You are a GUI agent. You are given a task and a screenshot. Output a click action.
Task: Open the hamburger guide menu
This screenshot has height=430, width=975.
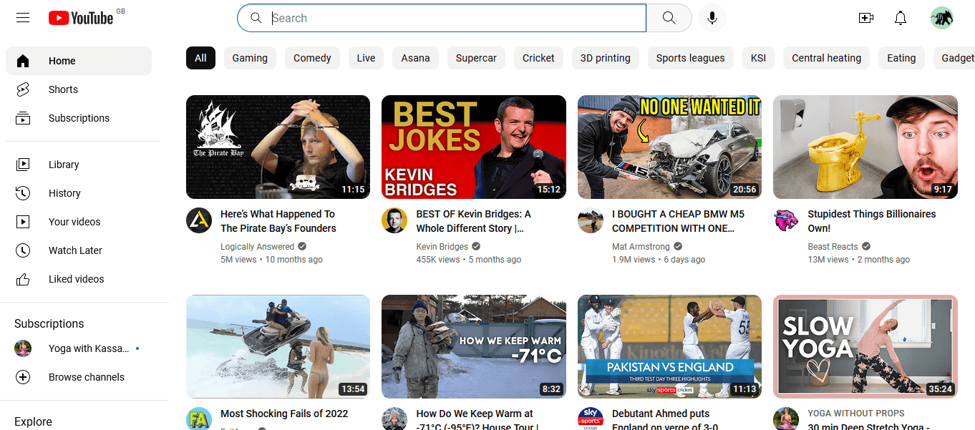(23, 18)
